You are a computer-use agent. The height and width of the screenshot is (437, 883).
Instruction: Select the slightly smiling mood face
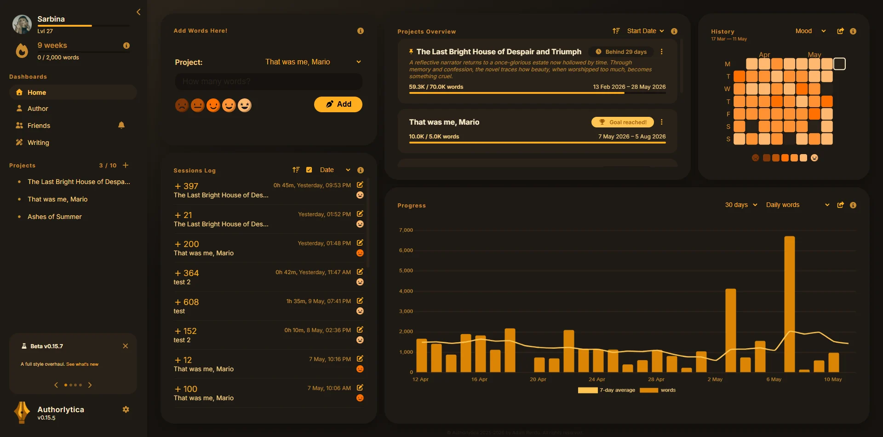click(x=213, y=105)
